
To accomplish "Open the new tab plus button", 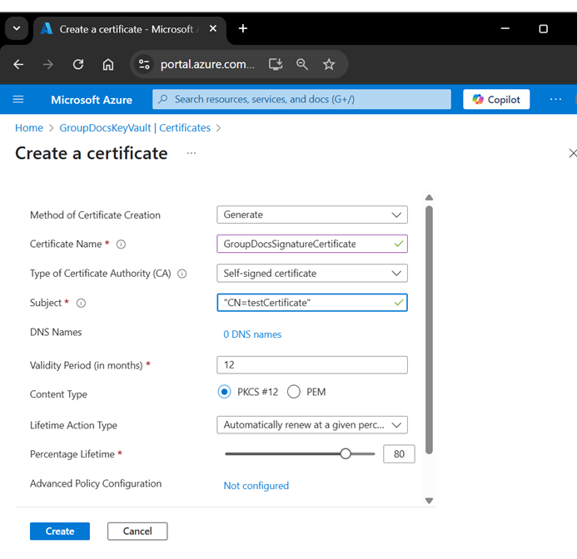I will (243, 28).
